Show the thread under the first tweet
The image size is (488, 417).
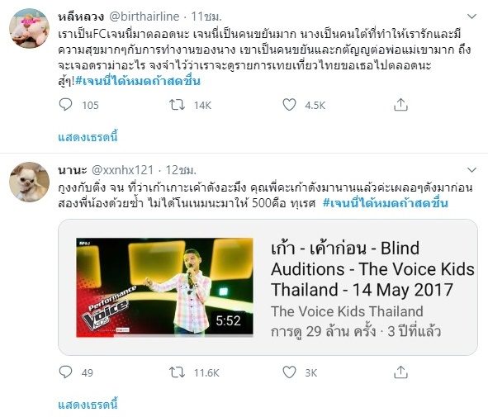coord(88,137)
